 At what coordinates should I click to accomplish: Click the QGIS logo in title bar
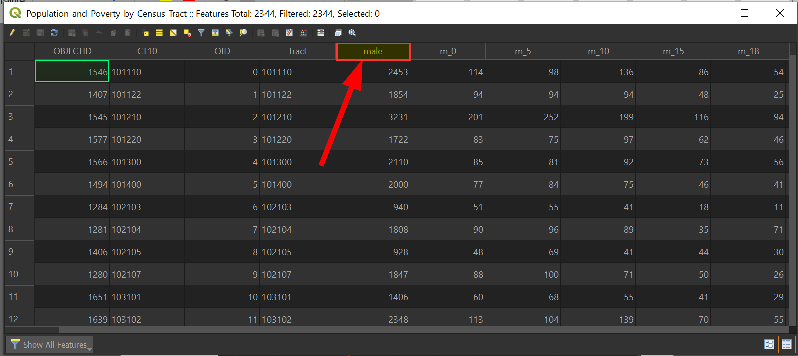[15, 13]
